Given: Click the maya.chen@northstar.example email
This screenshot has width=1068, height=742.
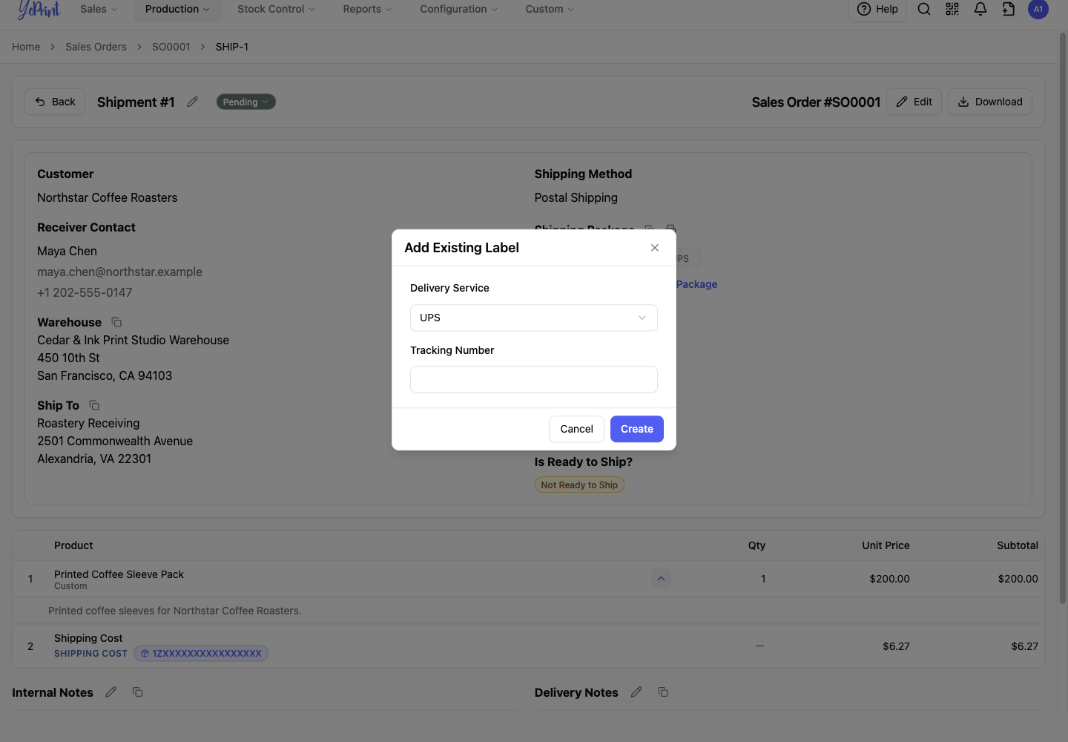Looking at the screenshot, I should [x=119, y=272].
